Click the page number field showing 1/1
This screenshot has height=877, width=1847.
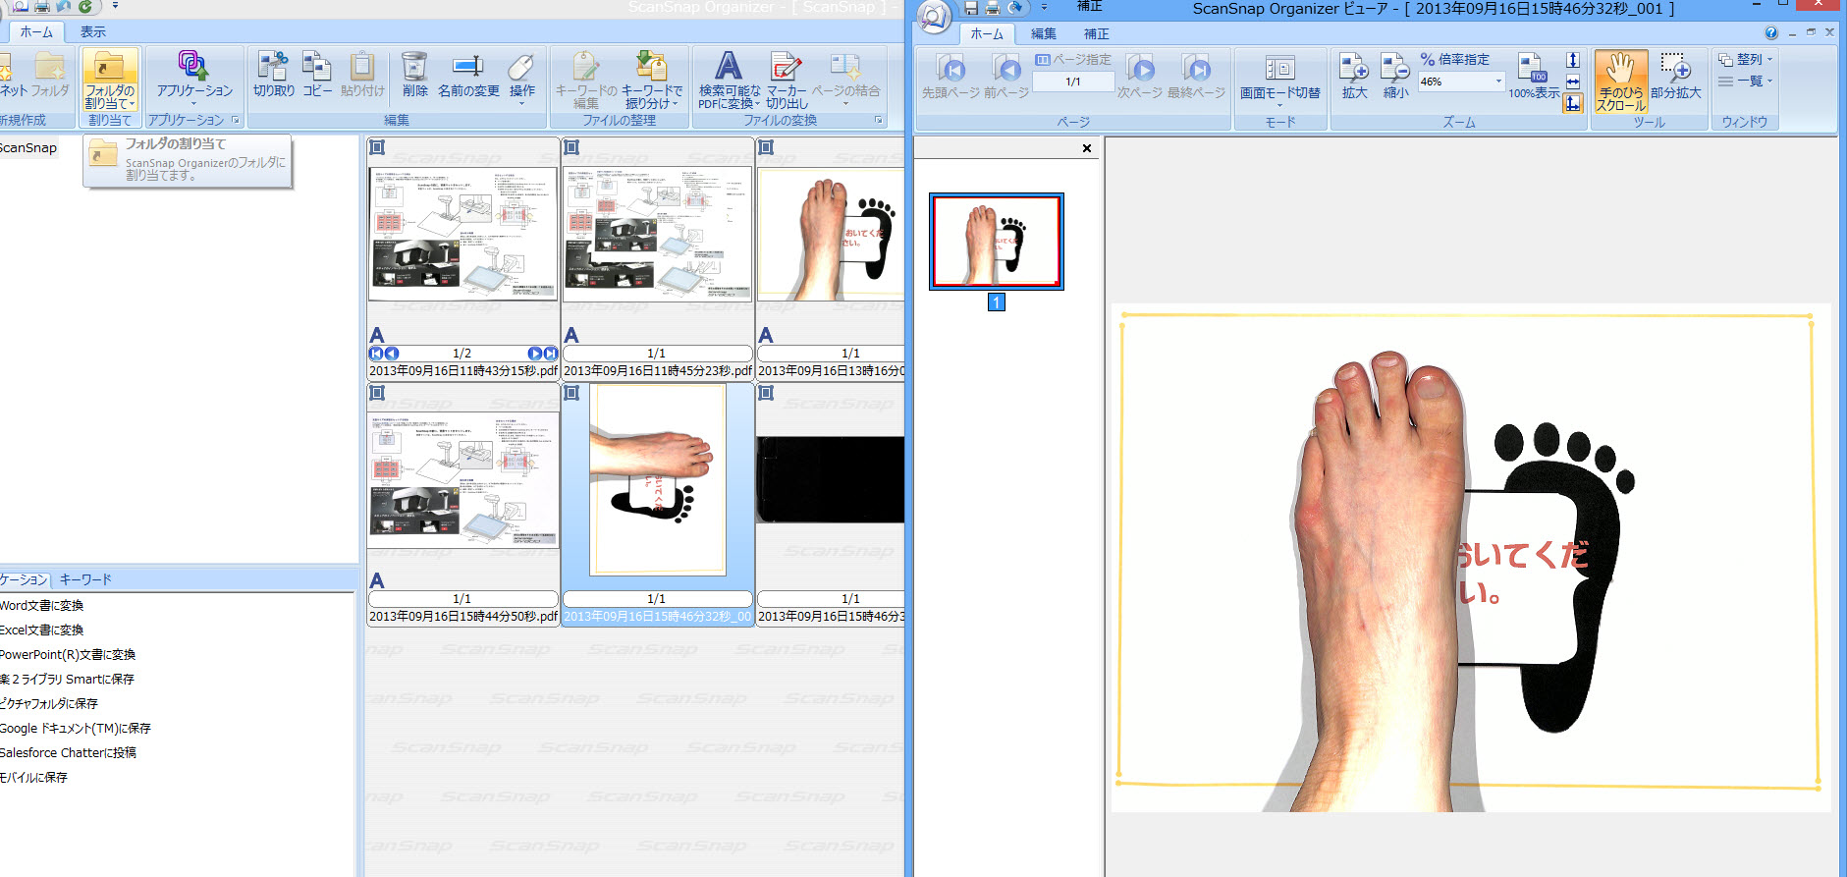1073,82
